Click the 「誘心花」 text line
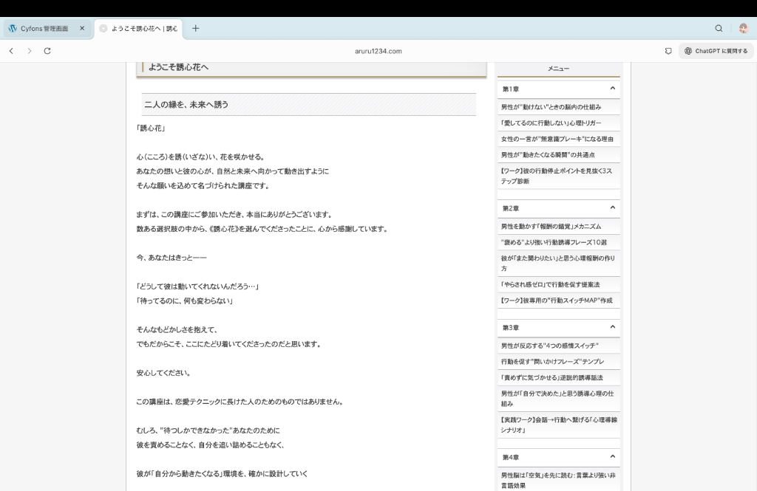Screen dimensions: 757x491 pyautogui.click(x=151, y=128)
